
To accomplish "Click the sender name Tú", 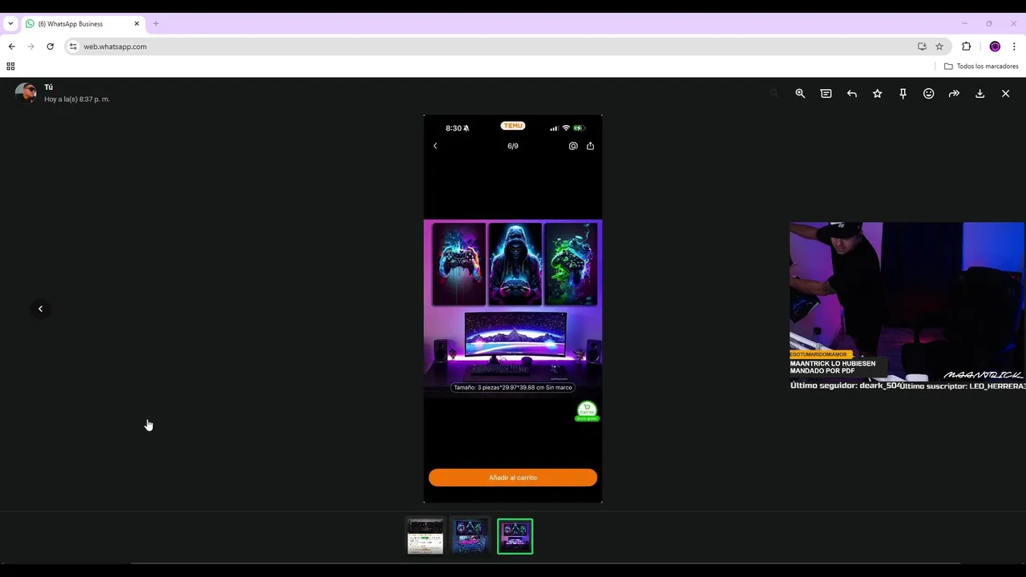I will (x=48, y=87).
